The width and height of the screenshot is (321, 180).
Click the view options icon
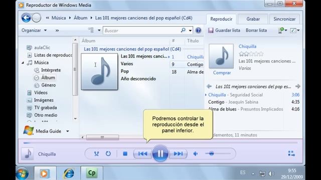pos(91,30)
